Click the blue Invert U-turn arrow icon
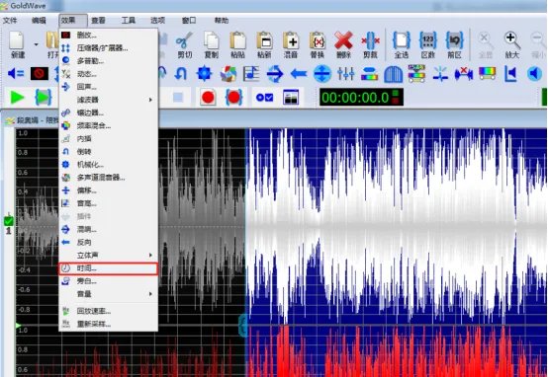 [180, 74]
